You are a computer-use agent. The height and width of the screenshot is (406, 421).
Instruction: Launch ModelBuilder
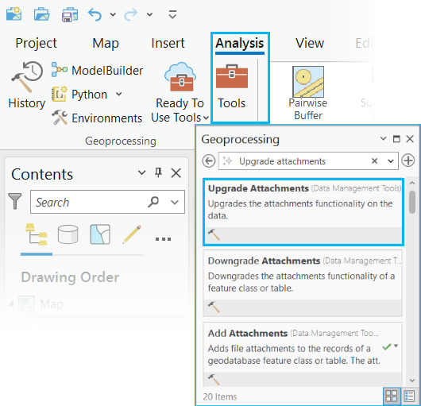coord(97,71)
